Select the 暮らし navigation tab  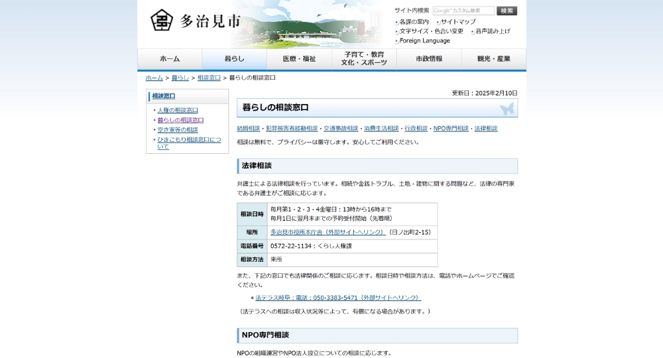coord(234,59)
